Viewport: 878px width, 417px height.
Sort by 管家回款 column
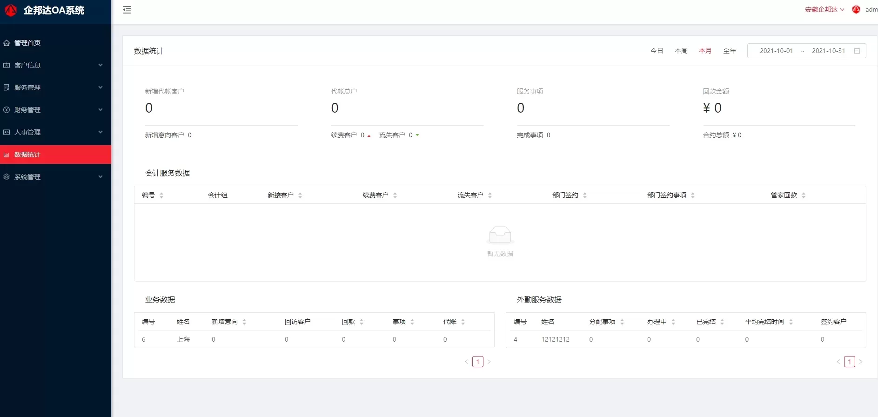pyautogui.click(x=804, y=195)
